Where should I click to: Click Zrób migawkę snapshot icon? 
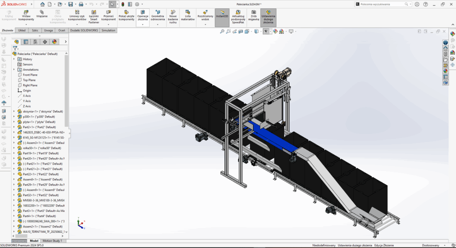(x=253, y=15)
